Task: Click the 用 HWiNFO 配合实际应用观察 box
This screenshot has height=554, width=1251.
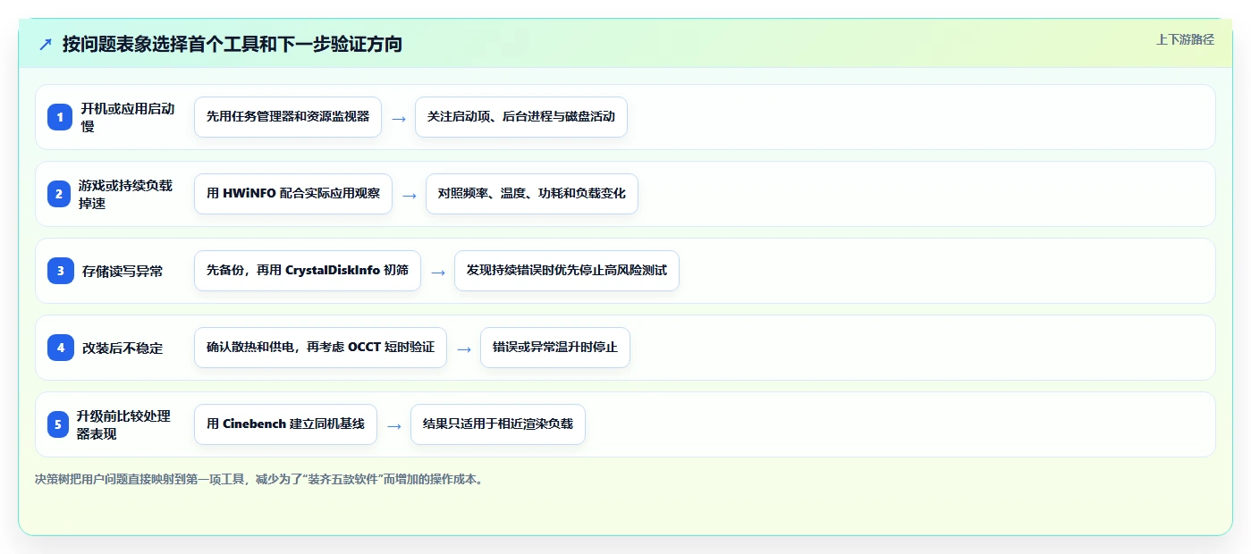Action: [x=293, y=194]
